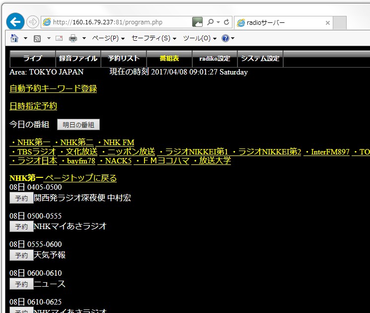
Task: Expand the Help dropdown arrow
Action: pos(232,38)
